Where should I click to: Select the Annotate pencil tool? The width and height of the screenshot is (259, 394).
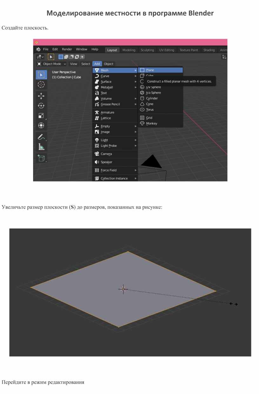(x=41, y=137)
